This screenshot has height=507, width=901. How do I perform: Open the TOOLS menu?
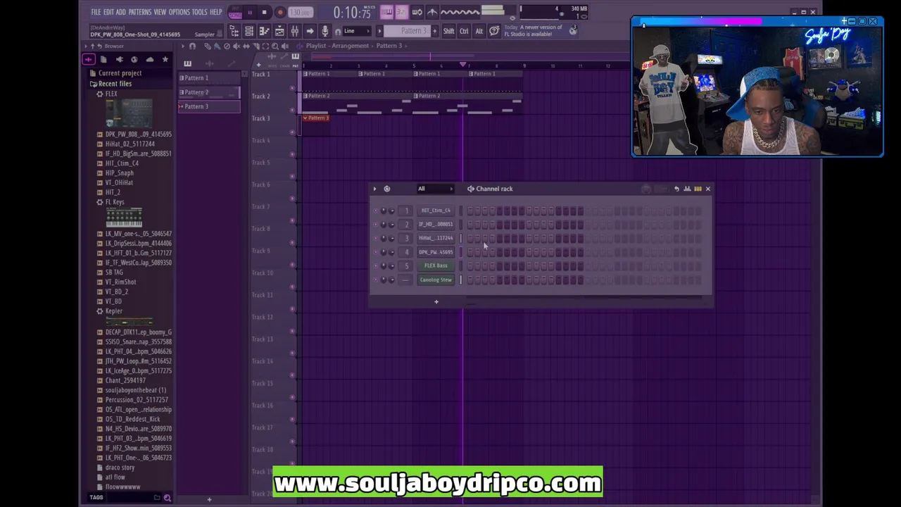[200, 12]
